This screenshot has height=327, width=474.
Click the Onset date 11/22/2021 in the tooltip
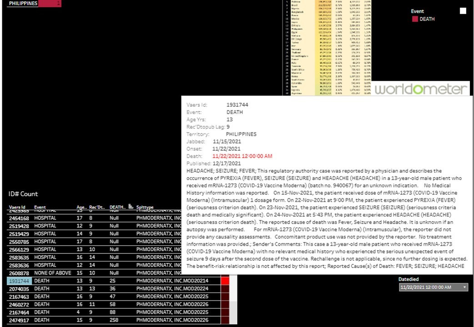click(x=227, y=149)
